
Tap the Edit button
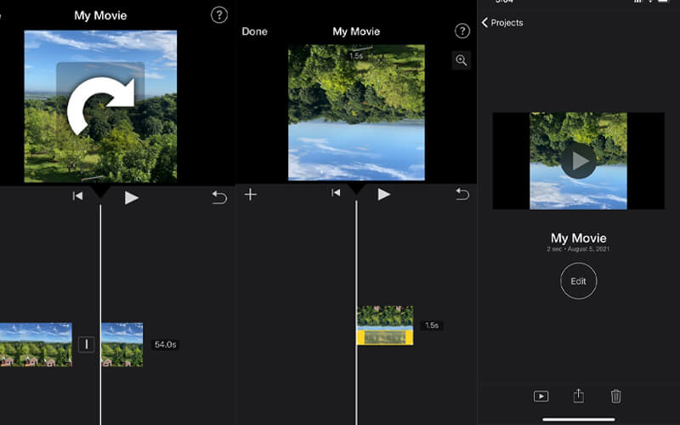tap(579, 281)
